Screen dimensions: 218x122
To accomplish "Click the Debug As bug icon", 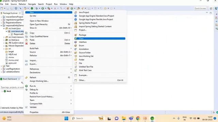I will point(27,89).
